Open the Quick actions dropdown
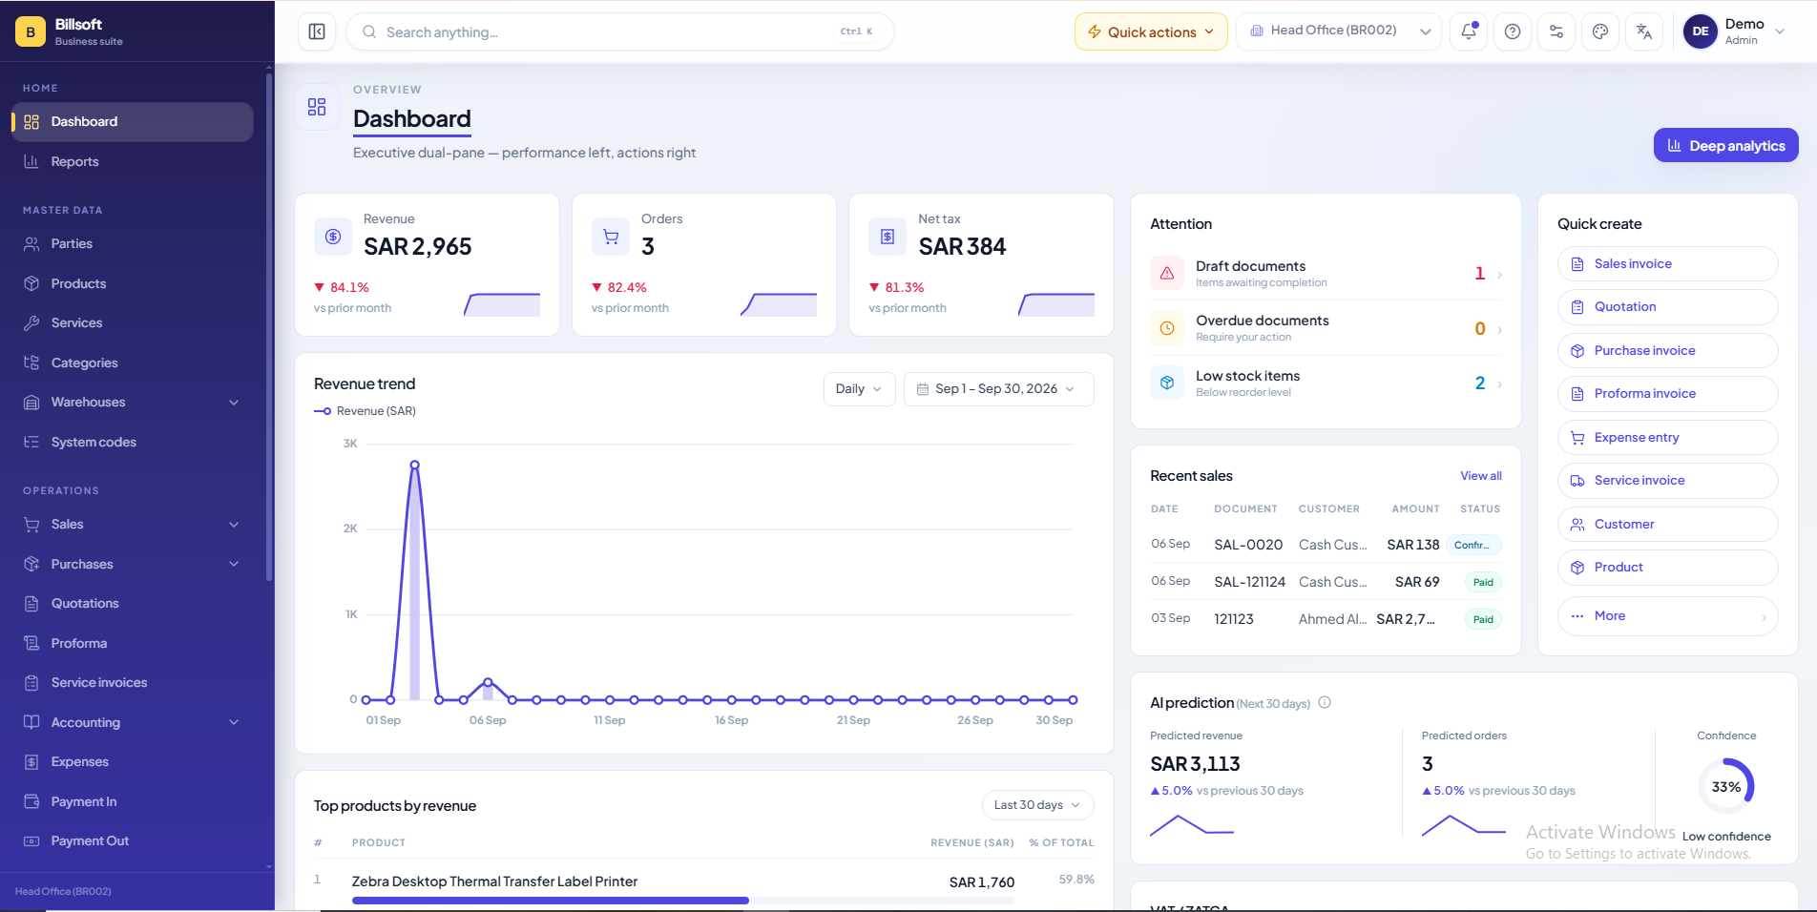 click(x=1151, y=31)
